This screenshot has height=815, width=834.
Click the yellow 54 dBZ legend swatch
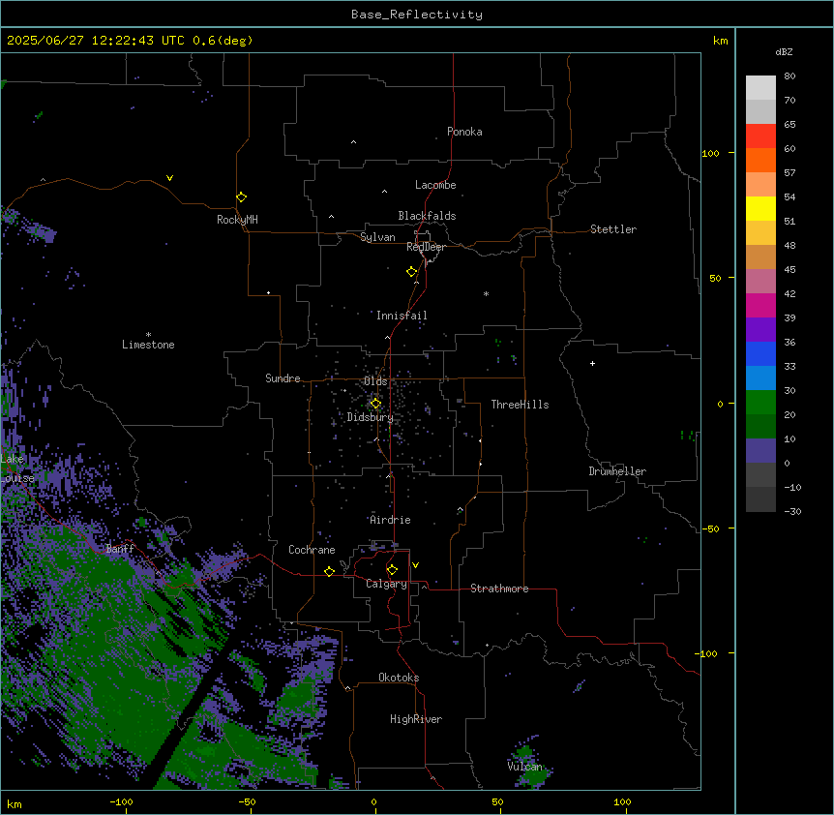pyautogui.click(x=760, y=208)
